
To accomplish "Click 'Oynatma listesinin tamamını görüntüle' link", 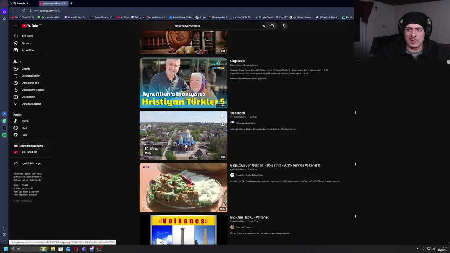I will click(x=248, y=78).
